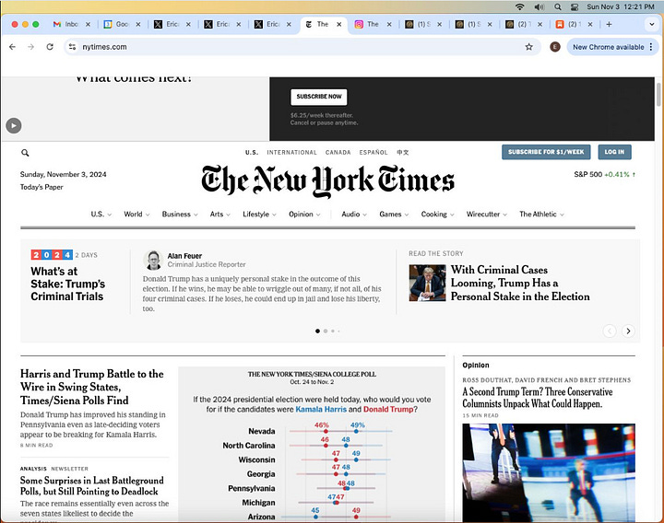Click the opinion debate stage image

click(x=549, y=472)
